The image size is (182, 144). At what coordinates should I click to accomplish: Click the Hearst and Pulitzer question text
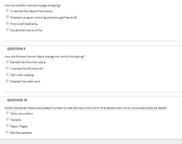point(86,108)
